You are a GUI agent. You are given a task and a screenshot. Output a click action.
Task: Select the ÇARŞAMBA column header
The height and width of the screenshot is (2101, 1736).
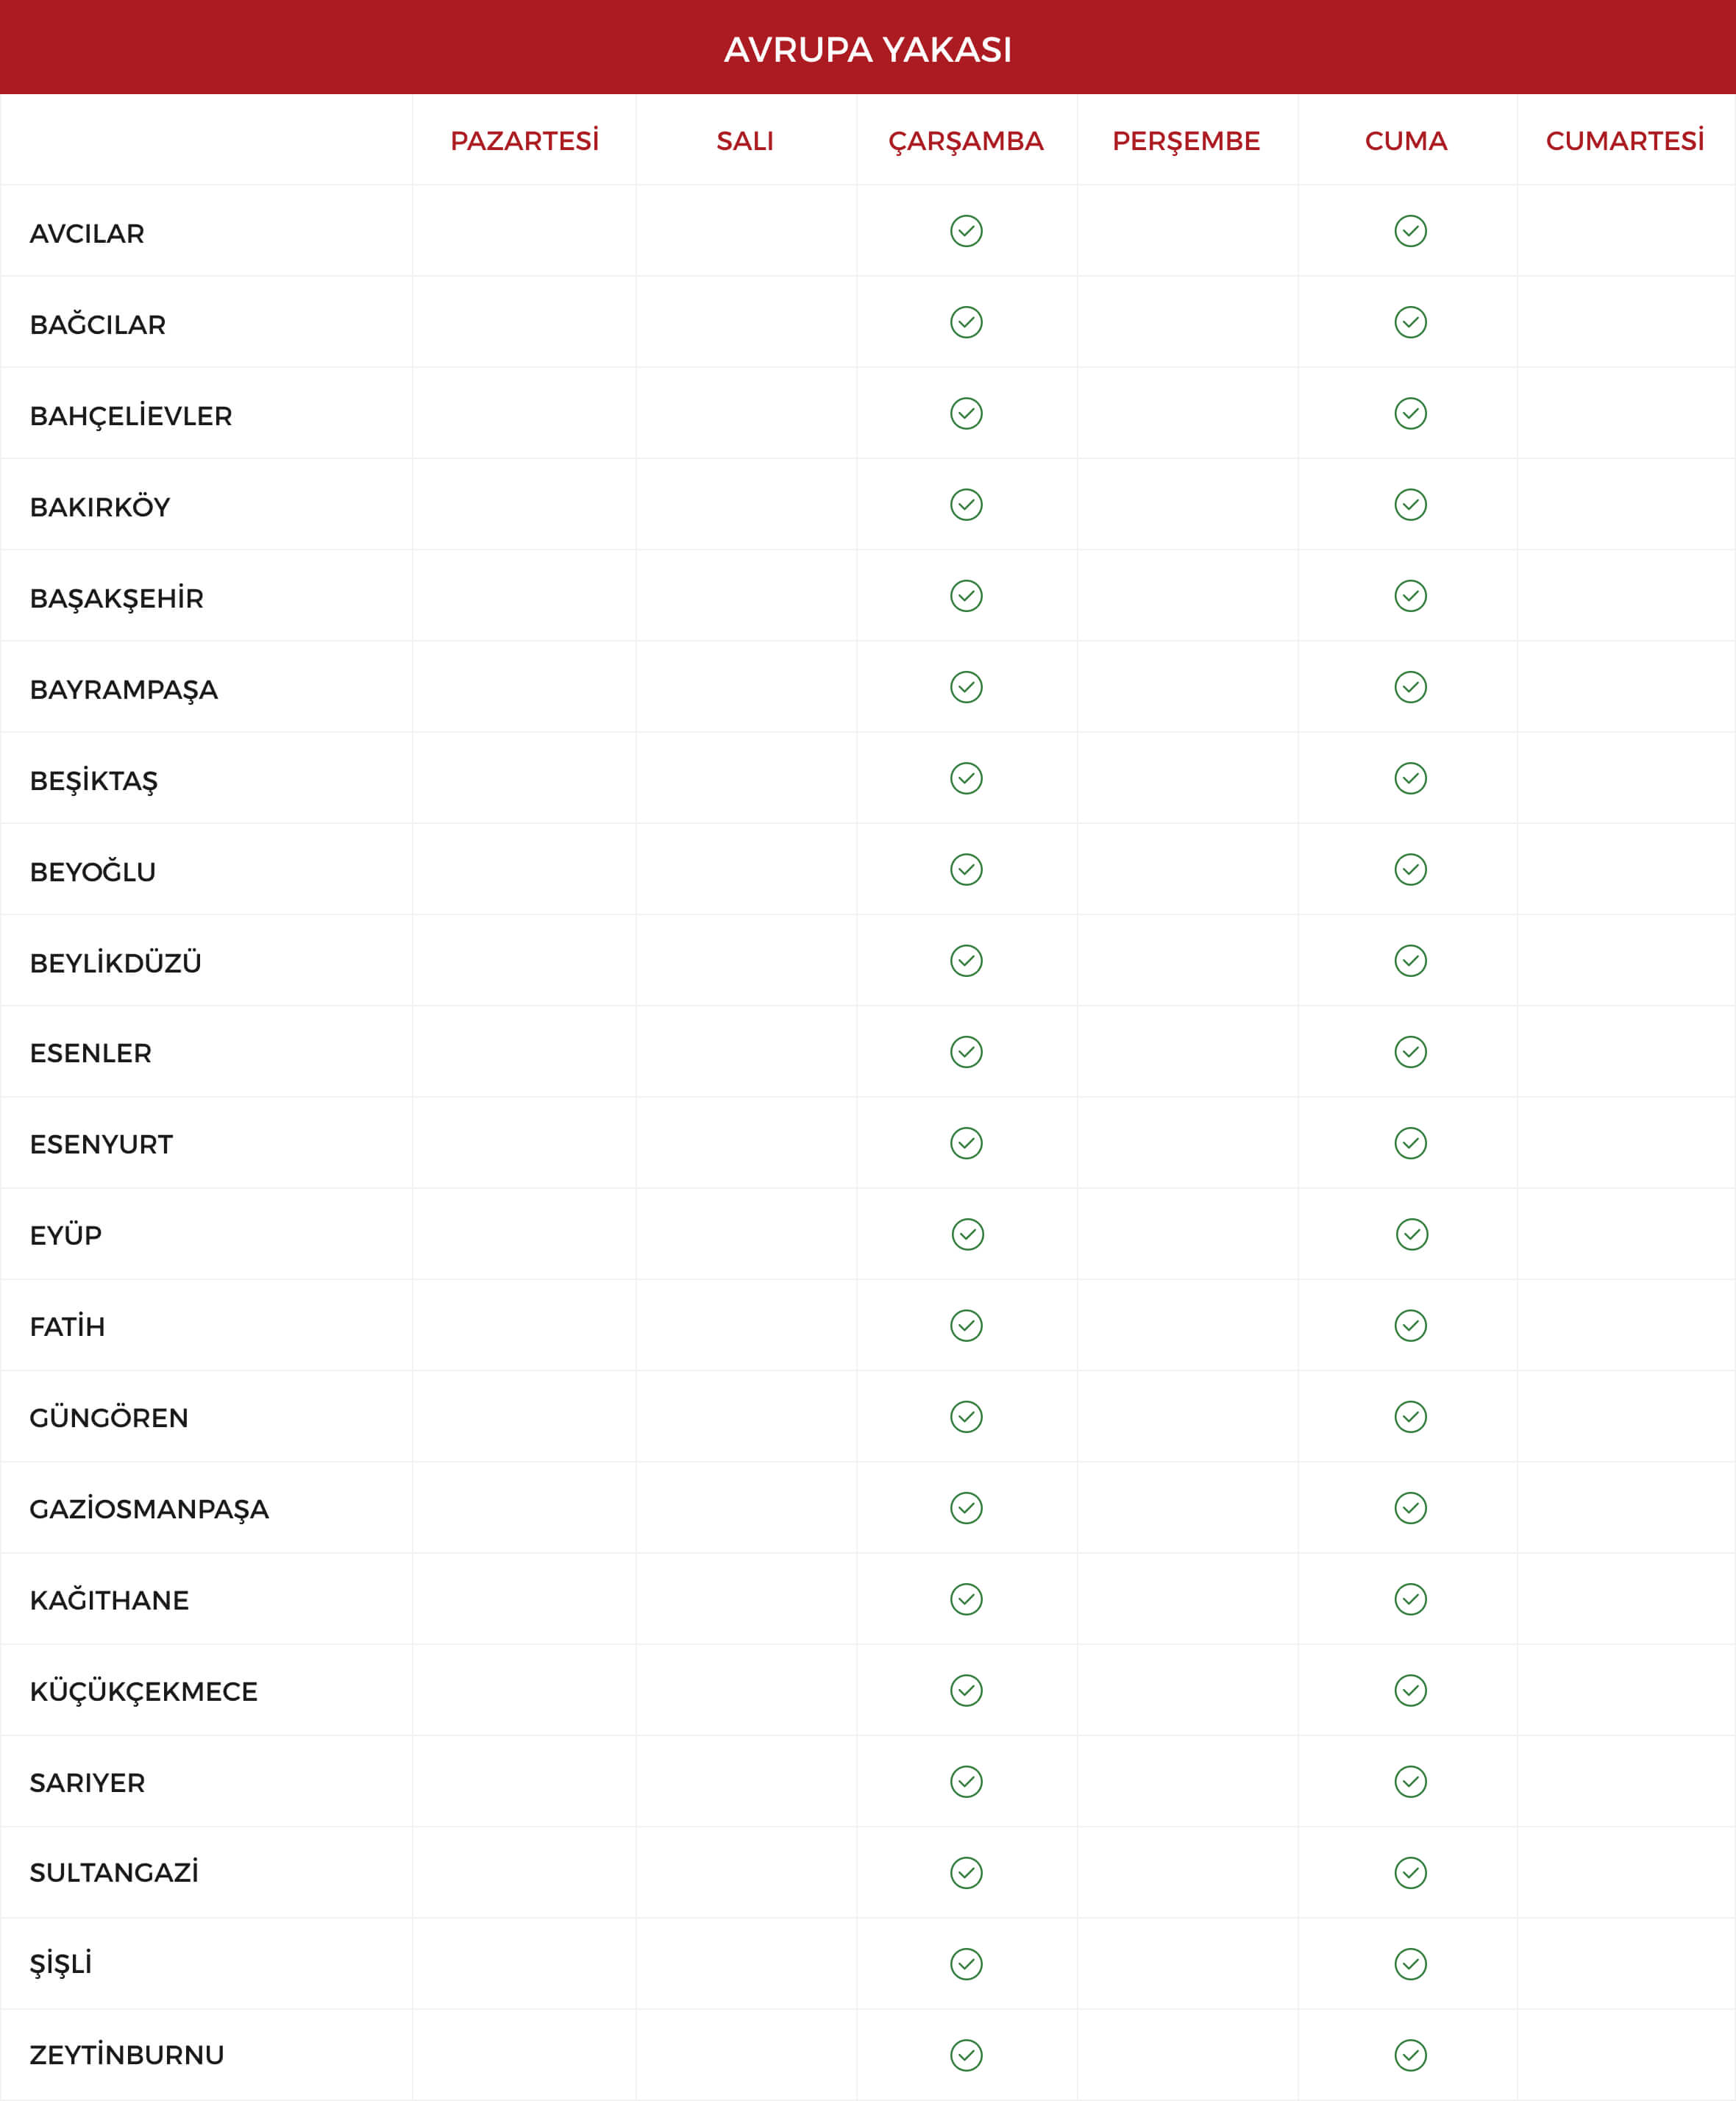tap(966, 141)
